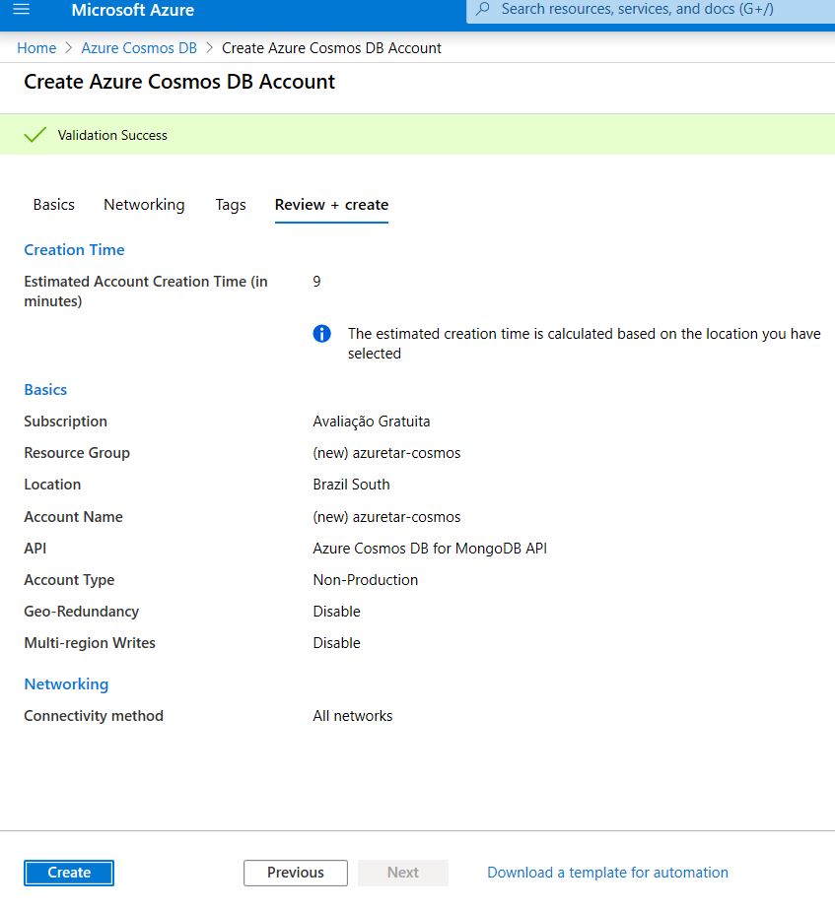Viewport: 835px width, 910px height.
Task: Click the Validation Success banner
Action: 417,135
